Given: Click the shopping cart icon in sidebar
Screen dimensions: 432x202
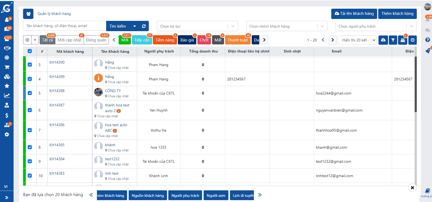Looking at the screenshot, I should point(7,67).
